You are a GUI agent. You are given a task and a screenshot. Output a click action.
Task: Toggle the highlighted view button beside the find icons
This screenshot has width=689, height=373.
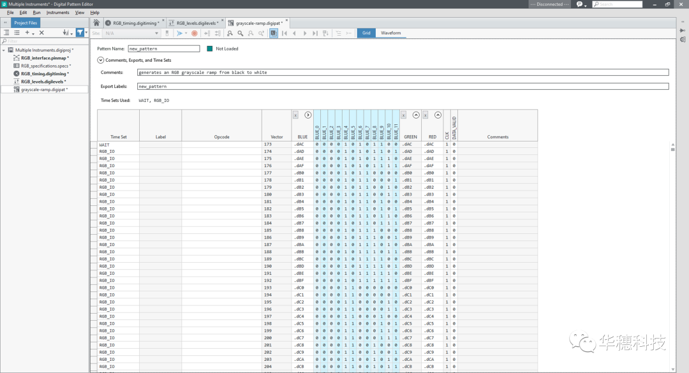click(x=274, y=33)
